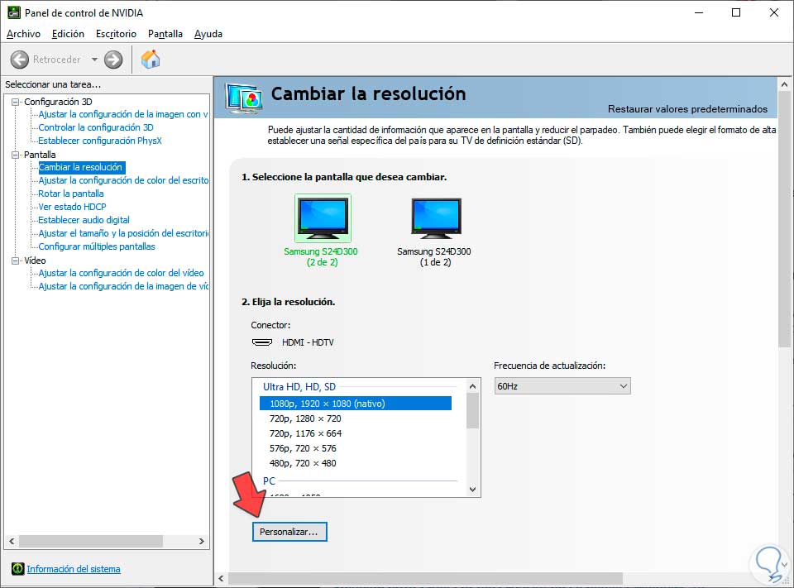Image resolution: width=794 pixels, height=588 pixels.
Task: Choose 480p, 720 × 480 resolution
Action: 303,463
